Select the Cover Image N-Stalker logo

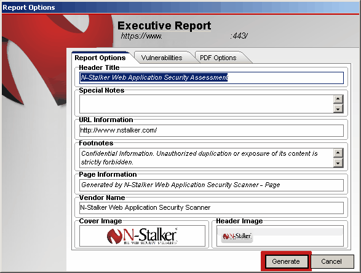coord(142,236)
